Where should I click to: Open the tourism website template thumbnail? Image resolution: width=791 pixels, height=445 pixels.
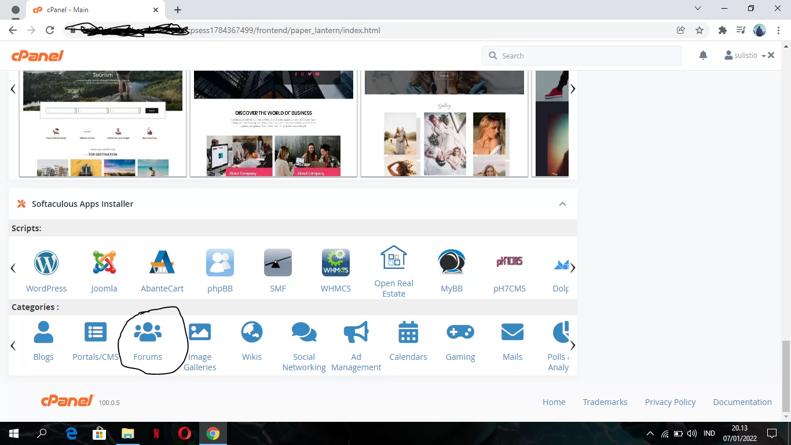[102, 123]
